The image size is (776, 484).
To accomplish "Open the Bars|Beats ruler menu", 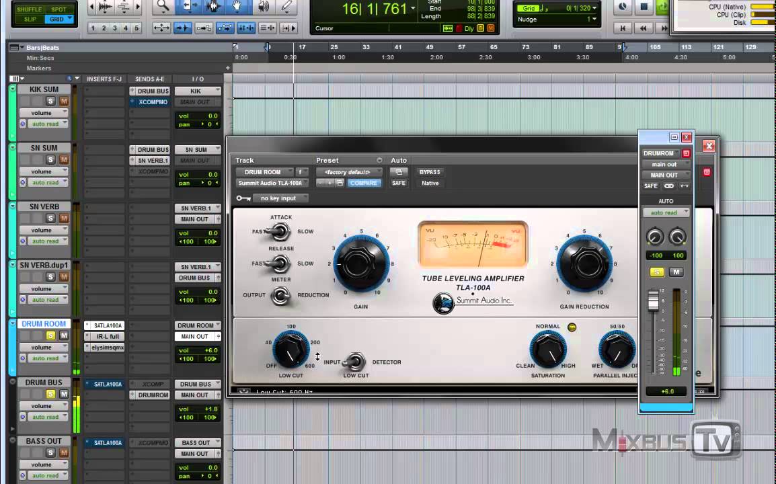I will click(14, 48).
